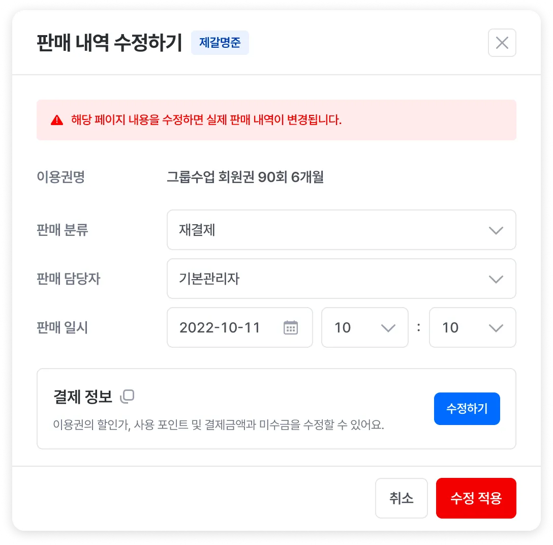Image resolution: width=553 pixels, height=545 pixels.
Task: Click the 2022-10-11 date input field
Action: [x=240, y=328]
